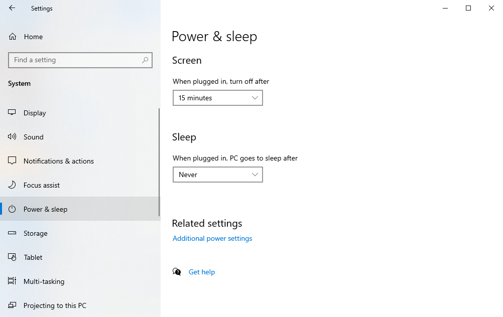Image resolution: width=503 pixels, height=317 pixels.
Task: Click the Storage drive icon
Action: (13, 233)
